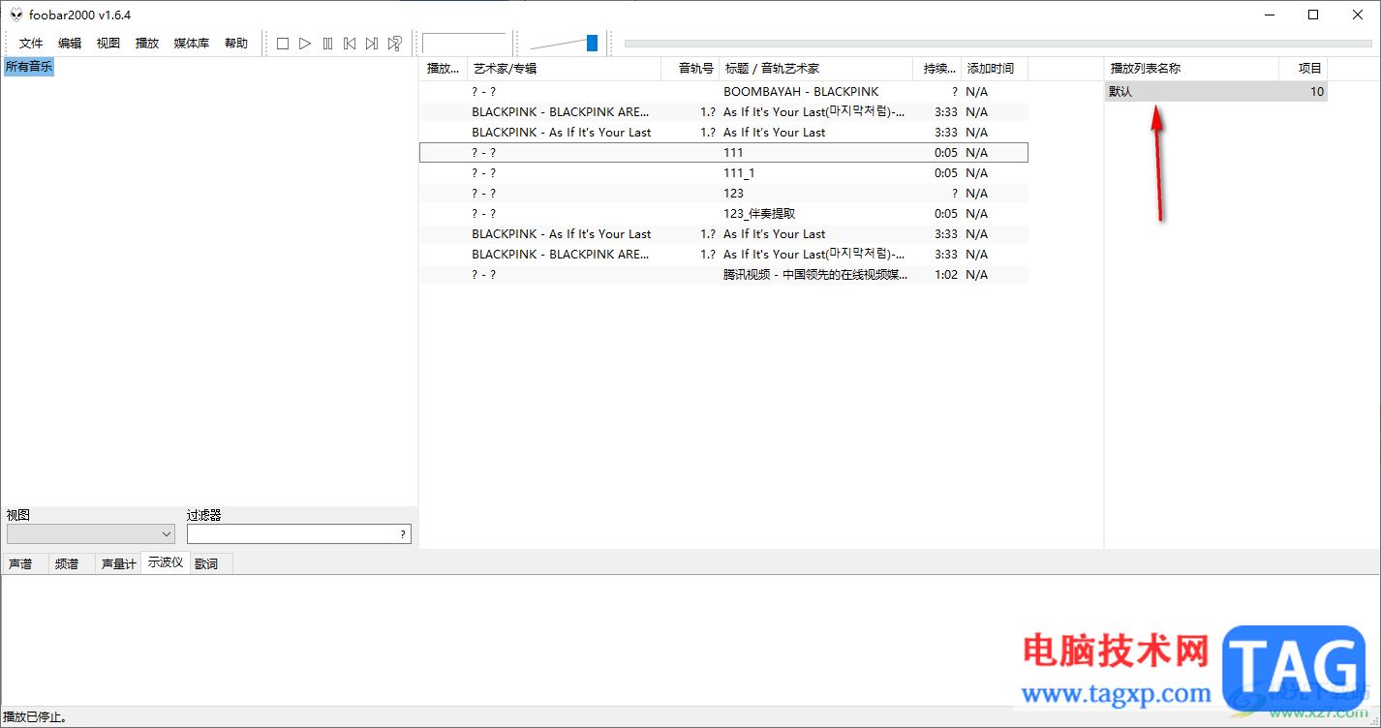Viewport: 1381px width, 728px height.
Task: Open the 媒体库 menu
Action: point(192,44)
